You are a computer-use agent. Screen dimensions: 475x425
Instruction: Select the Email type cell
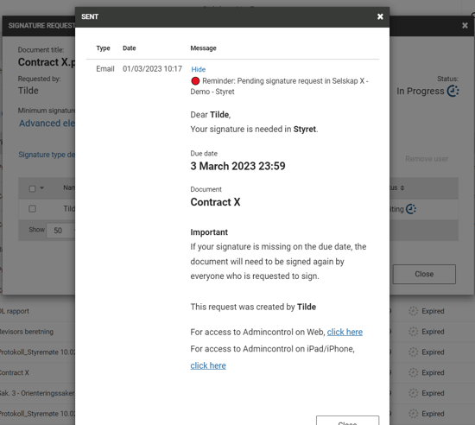pos(105,69)
